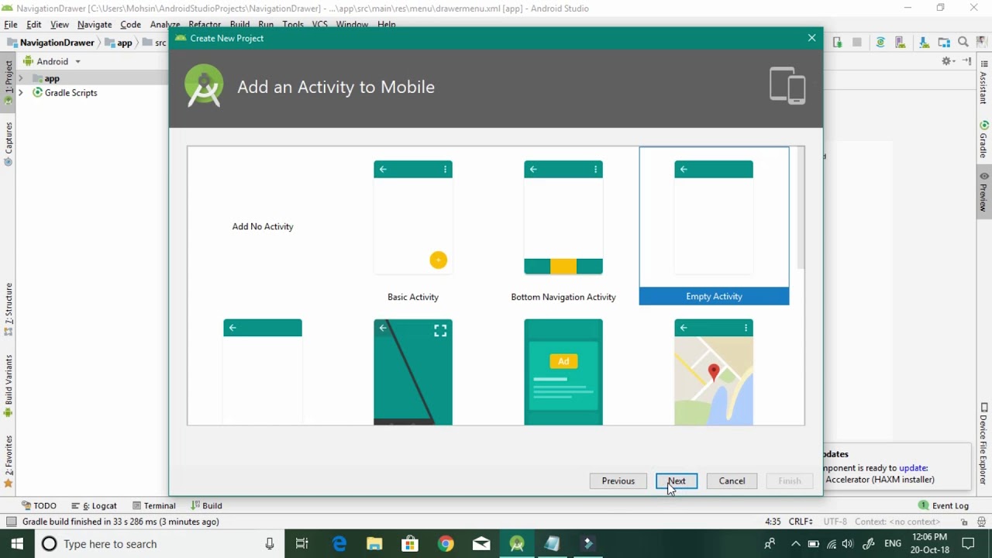Click the template list vertical scrollbar
Image resolution: width=992 pixels, height=558 pixels.
801,209
